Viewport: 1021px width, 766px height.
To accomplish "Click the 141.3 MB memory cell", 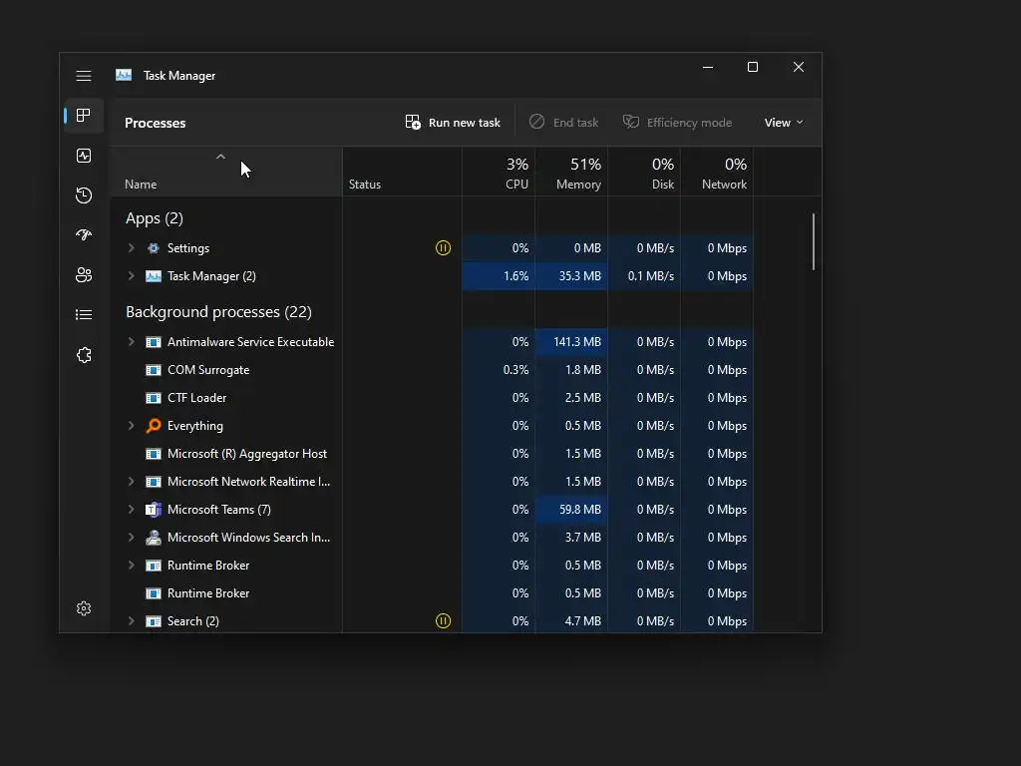I will point(571,342).
